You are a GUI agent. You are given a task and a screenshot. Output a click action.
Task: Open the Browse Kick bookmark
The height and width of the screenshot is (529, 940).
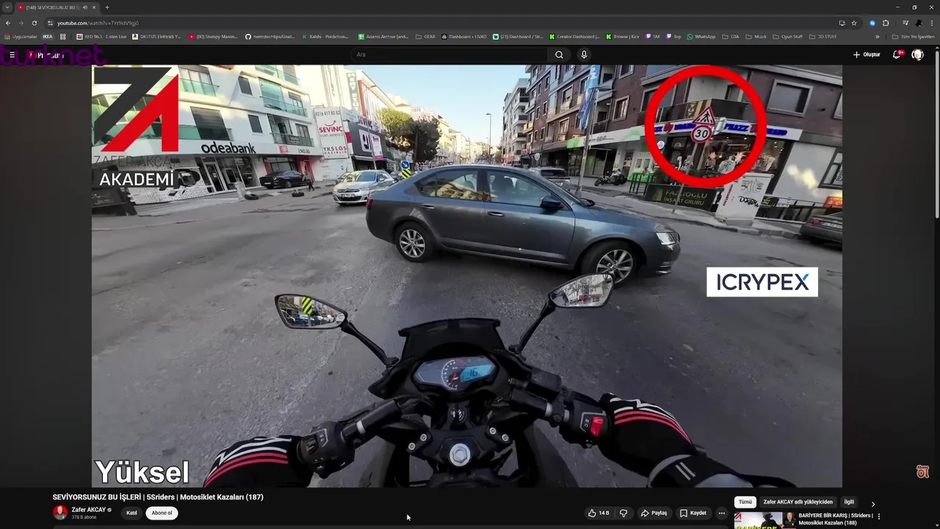coord(622,36)
